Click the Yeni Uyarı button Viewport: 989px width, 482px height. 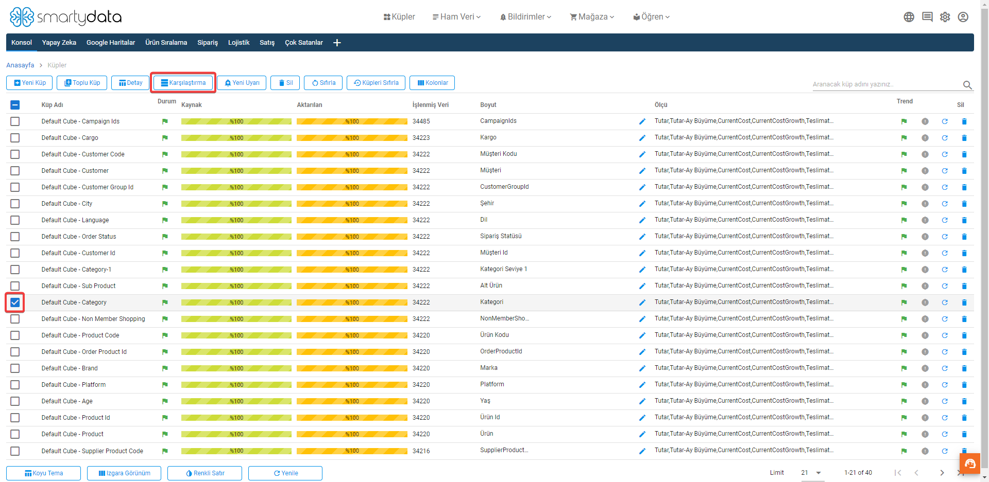click(x=242, y=83)
